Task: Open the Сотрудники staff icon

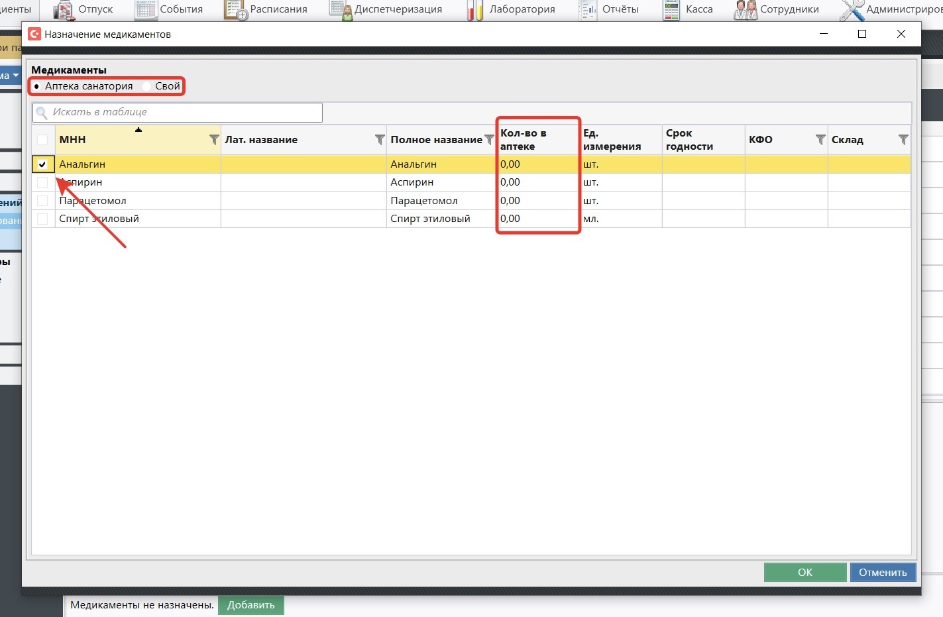Action: point(746,10)
